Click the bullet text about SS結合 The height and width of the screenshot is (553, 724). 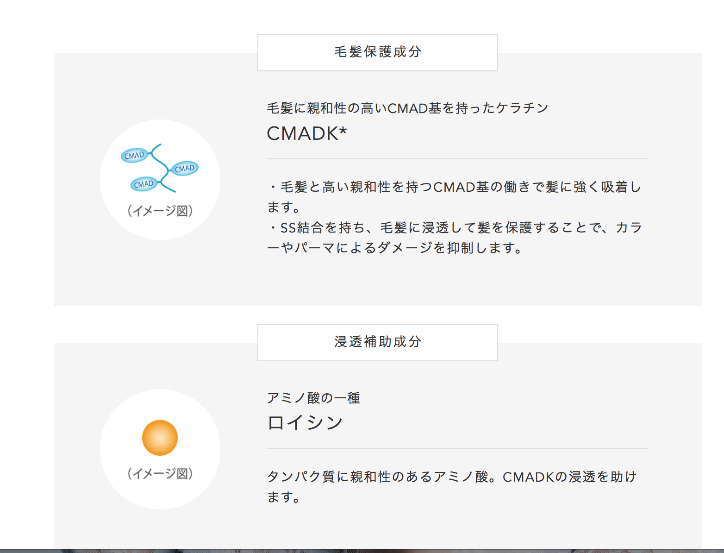coord(454,238)
